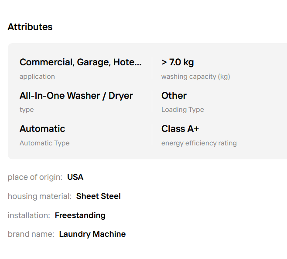287x259 pixels.
Task: Click the Attributes section heading
Action: 30,27
